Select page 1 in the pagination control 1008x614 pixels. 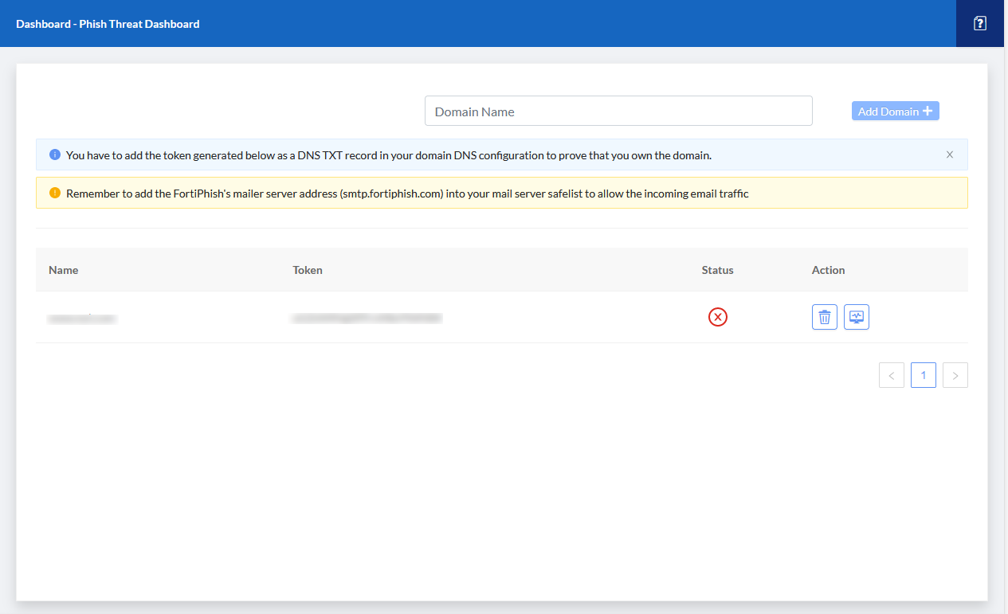pyautogui.click(x=923, y=374)
